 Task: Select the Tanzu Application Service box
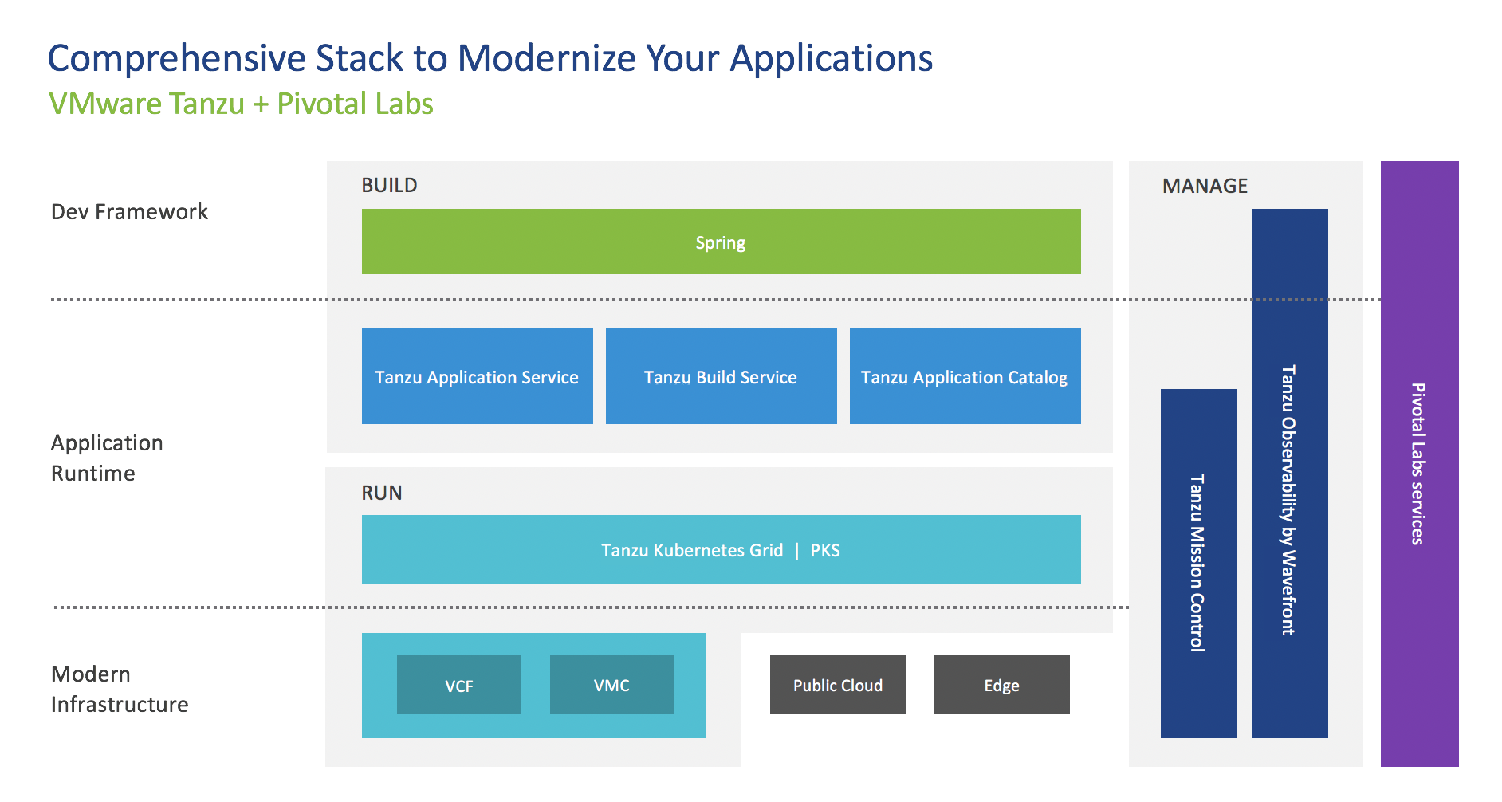[x=478, y=376]
